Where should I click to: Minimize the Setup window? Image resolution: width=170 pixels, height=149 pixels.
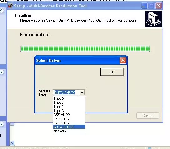(x=144, y=6)
